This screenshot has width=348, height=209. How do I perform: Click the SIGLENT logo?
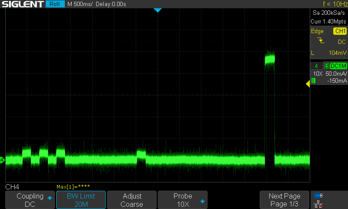(23, 4)
